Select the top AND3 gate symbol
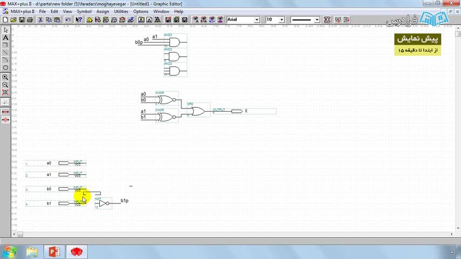The width and height of the screenshot is (461, 259). [175, 41]
